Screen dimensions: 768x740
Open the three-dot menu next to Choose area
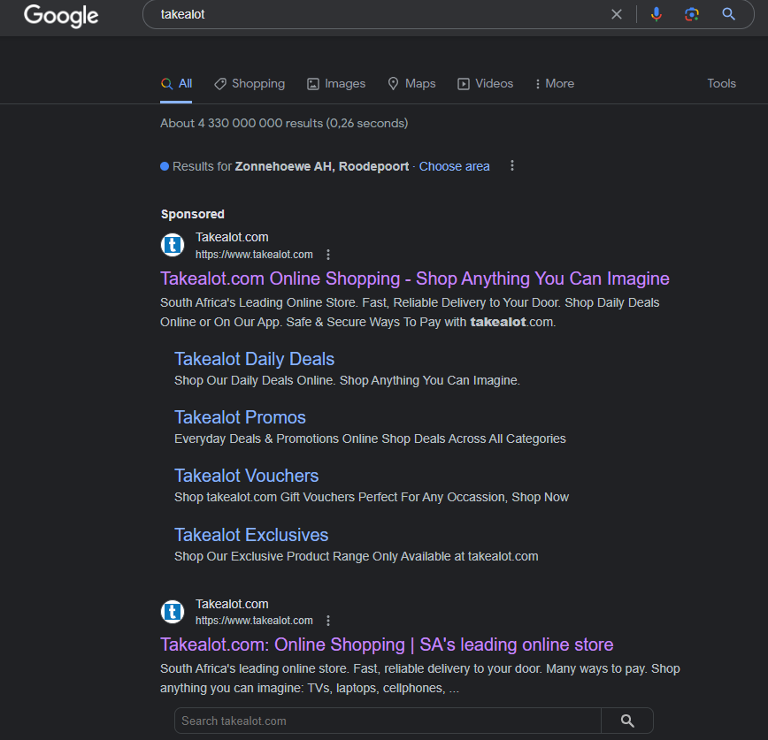(511, 166)
